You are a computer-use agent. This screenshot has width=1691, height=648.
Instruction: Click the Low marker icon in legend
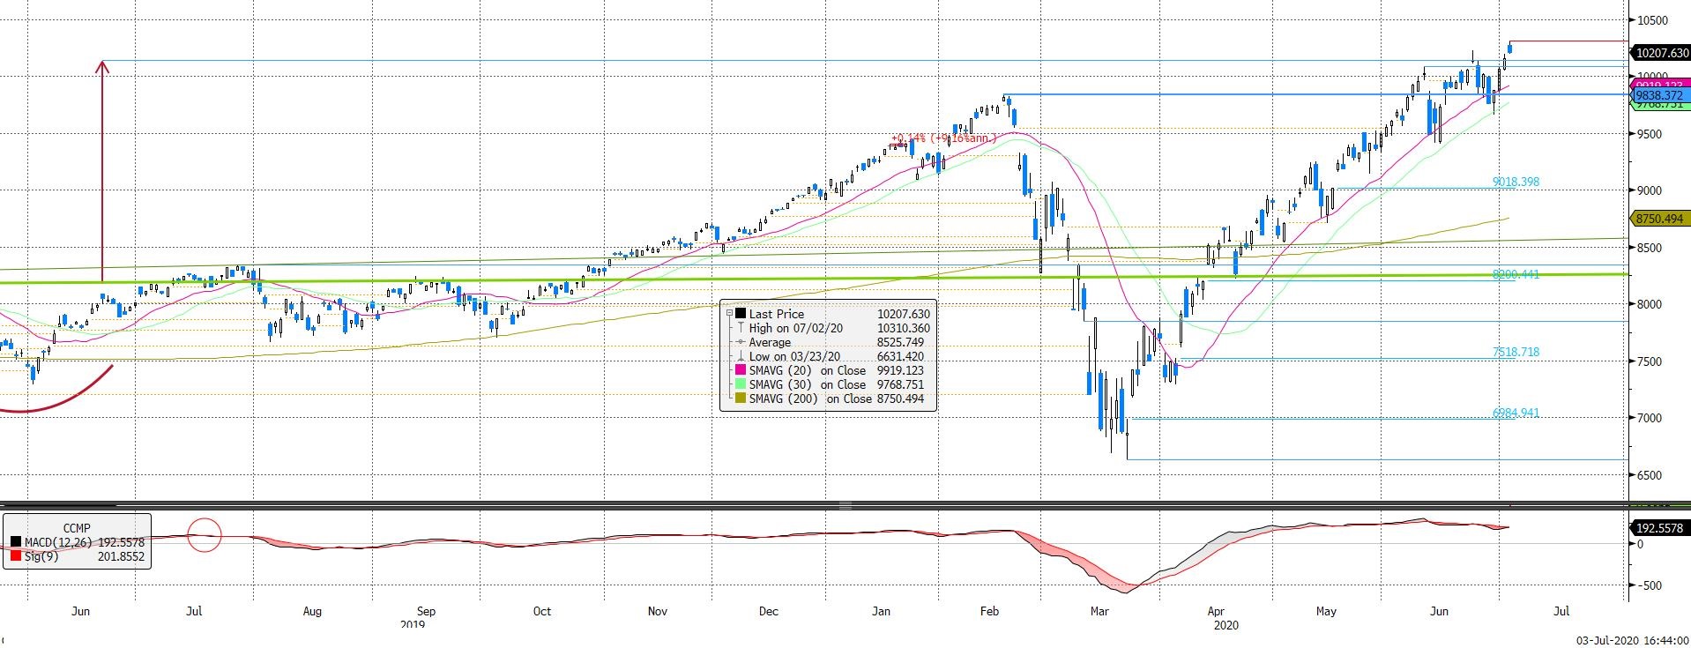click(x=741, y=356)
